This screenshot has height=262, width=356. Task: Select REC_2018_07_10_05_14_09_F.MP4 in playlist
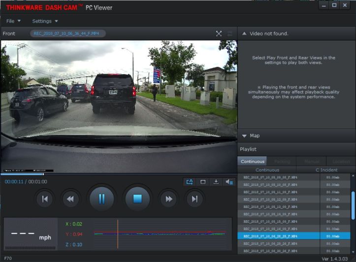(x=294, y=214)
